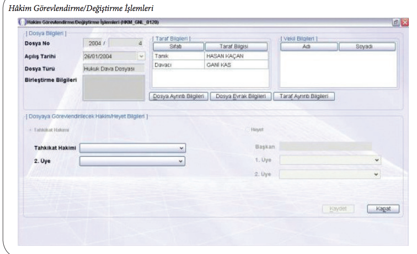
Task: Expand the Tahkikat Hakimi dropdown
Action: 181,148
